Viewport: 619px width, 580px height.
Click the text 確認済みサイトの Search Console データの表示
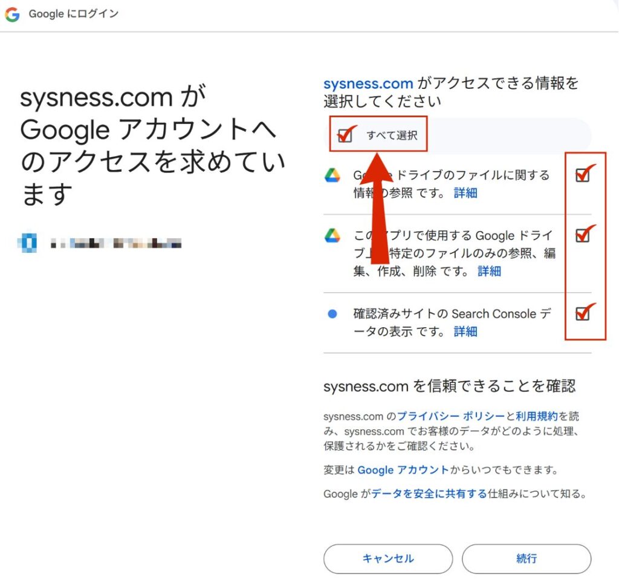tap(452, 322)
